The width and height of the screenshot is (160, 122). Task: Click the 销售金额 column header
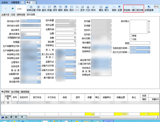coord(121,97)
